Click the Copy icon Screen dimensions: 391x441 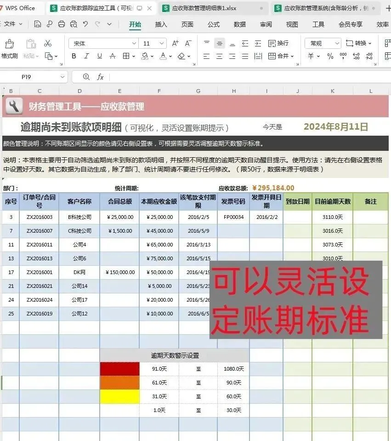click(x=49, y=56)
